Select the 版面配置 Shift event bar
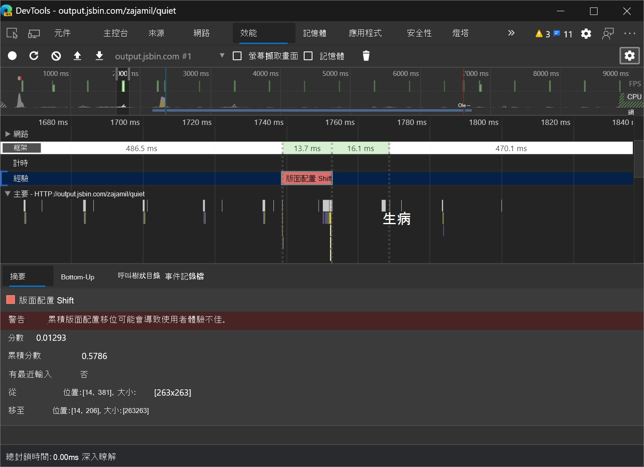 [x=307, y=178]
